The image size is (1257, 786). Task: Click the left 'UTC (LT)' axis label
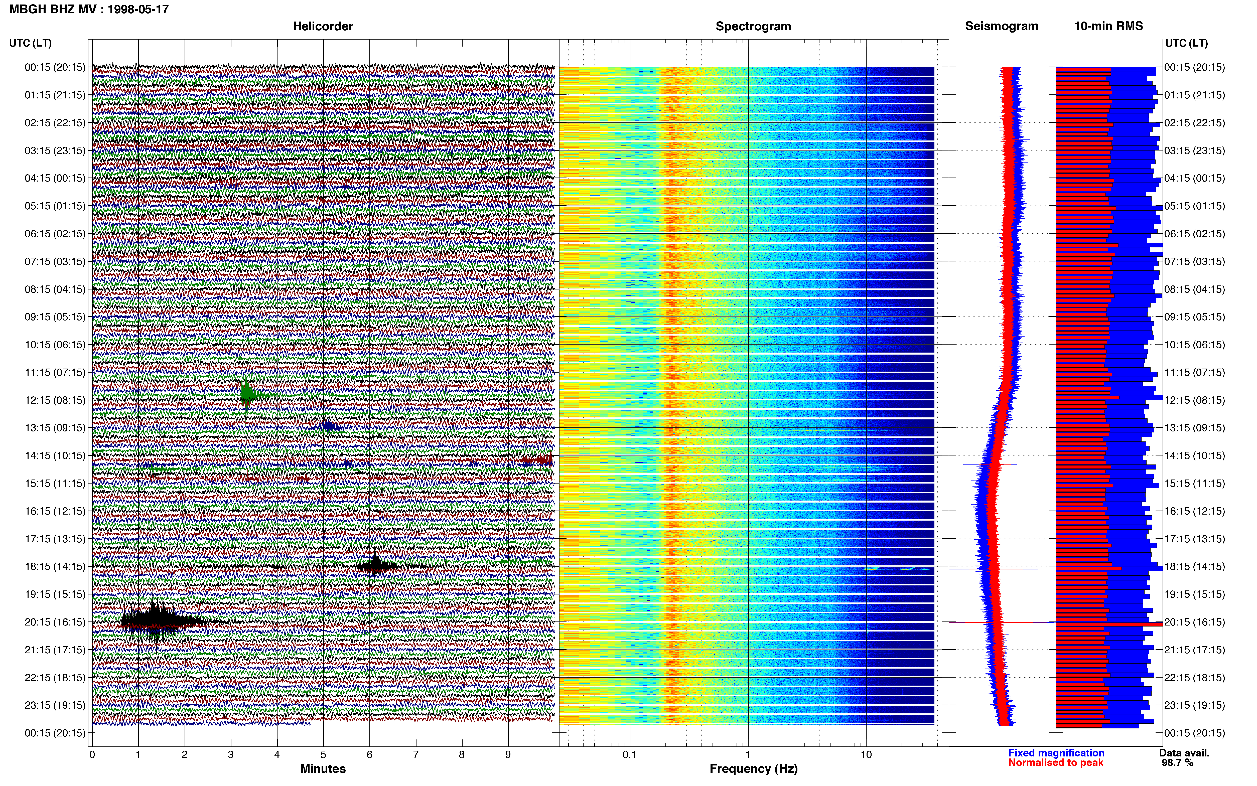[30, 43]
